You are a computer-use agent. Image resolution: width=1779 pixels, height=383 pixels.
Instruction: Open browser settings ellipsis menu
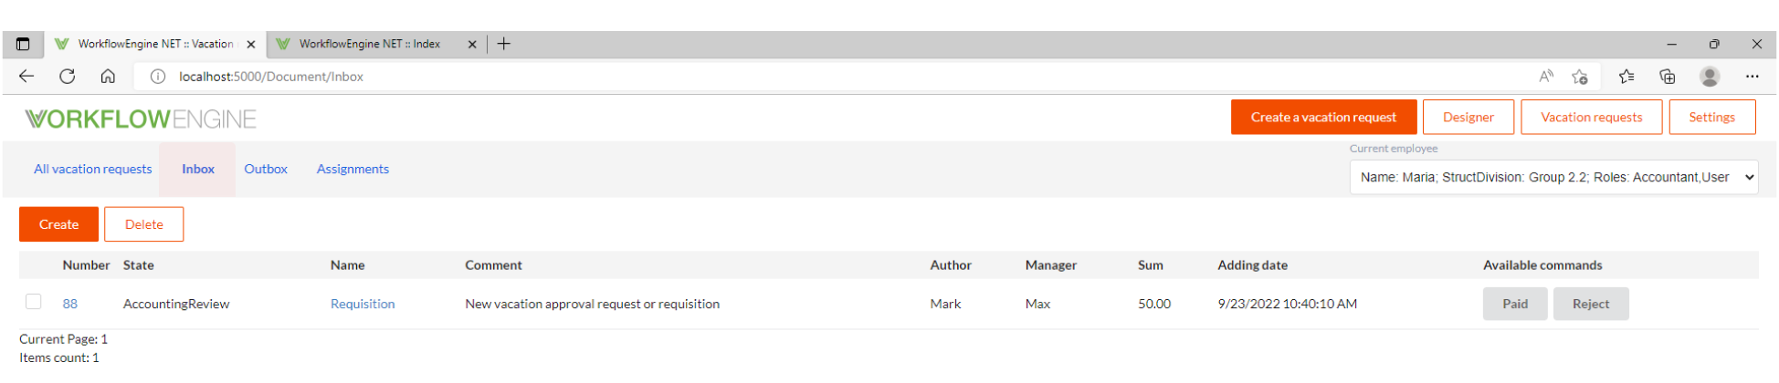coord(1752,77)
